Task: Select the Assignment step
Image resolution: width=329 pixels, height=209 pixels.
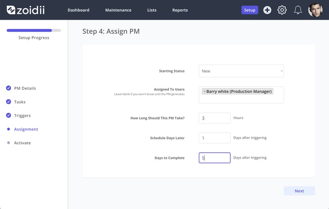Action: point(26,129)
